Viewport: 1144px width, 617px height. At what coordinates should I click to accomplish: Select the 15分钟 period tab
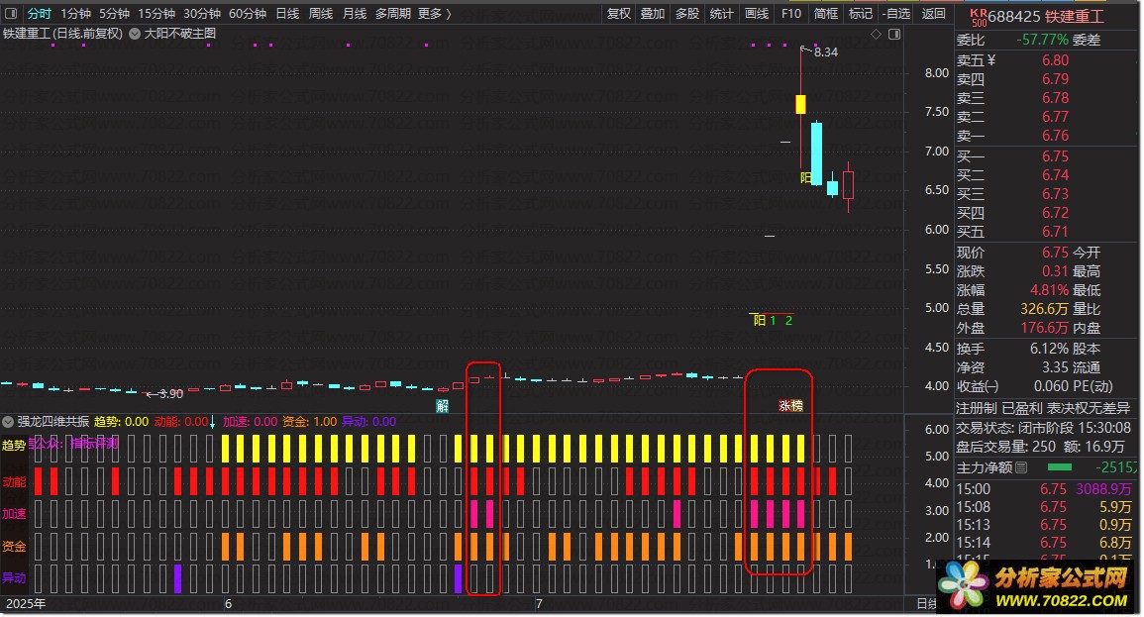(156, 13)
